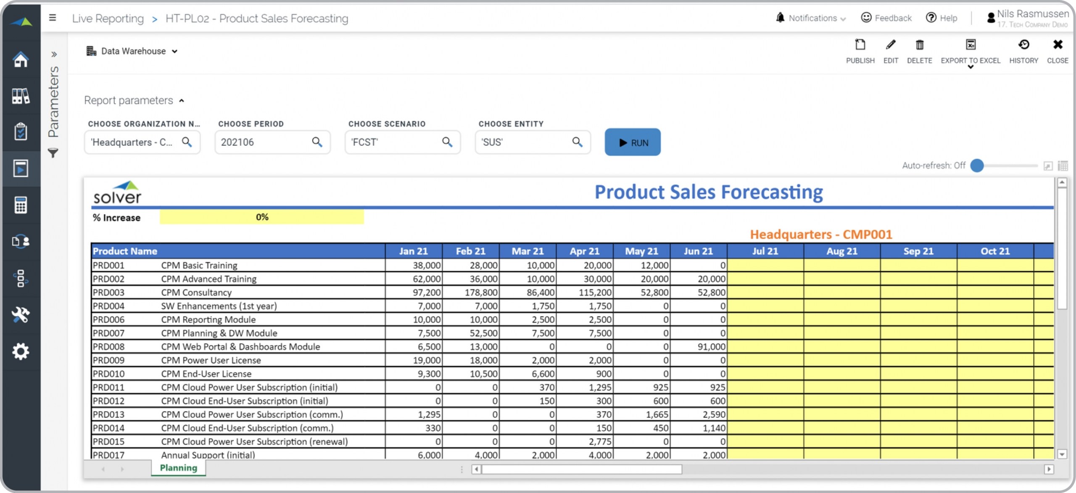
Task: Toggle the grid view icon near Auto-refresh
Action: 1063,166
